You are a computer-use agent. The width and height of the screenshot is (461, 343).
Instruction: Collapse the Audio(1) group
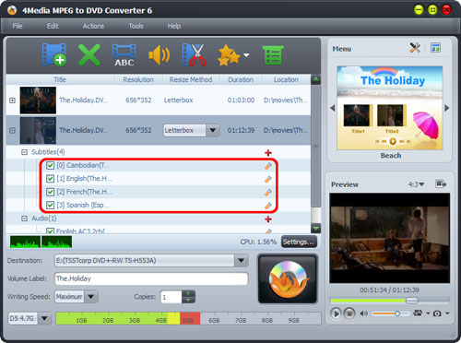pyautogui.click(x=24, y=219)
